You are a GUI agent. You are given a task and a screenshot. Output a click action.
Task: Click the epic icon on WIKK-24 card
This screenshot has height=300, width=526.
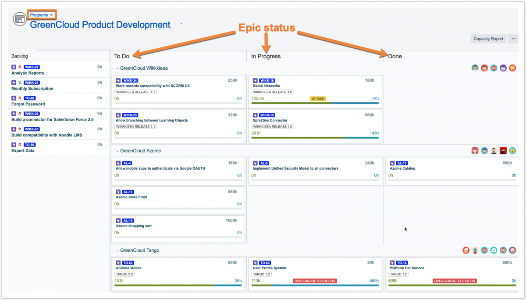click(x=118, y=80)
